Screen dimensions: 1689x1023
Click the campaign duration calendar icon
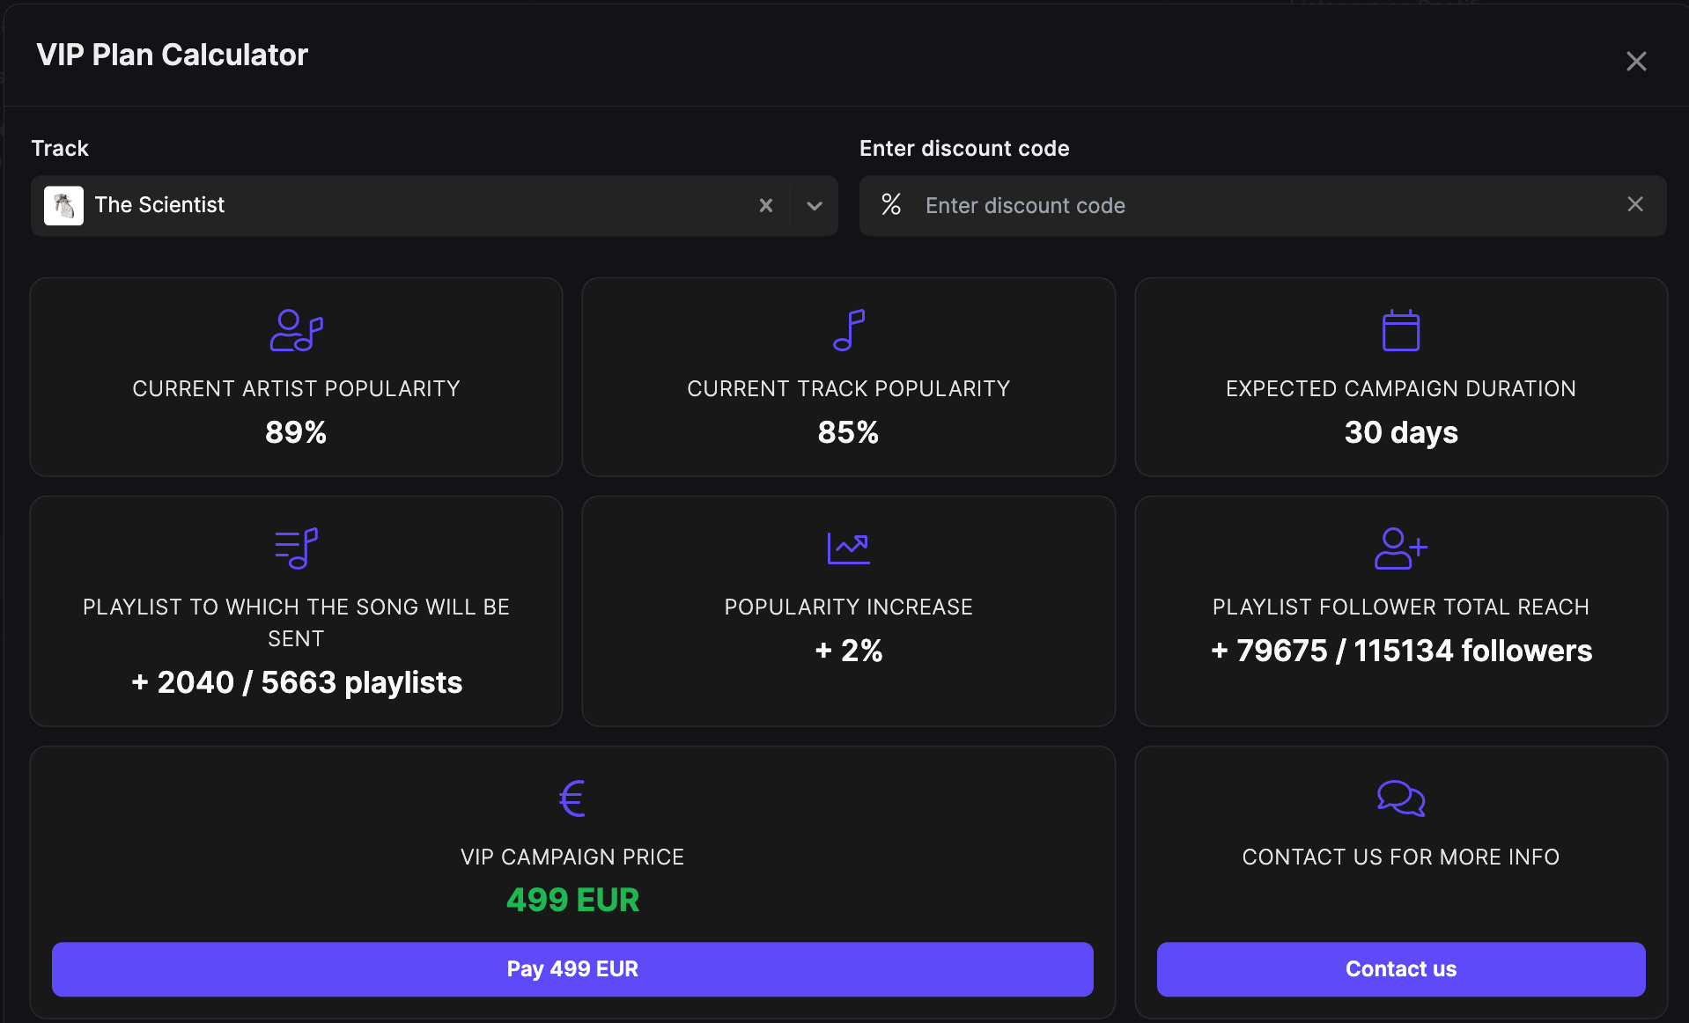click(x=1401, y=330)
